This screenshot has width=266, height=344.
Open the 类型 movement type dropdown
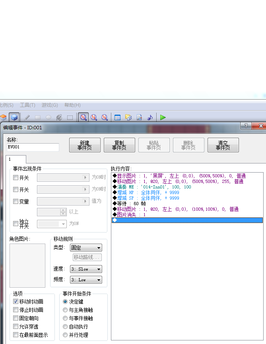(x=86, y=248)
